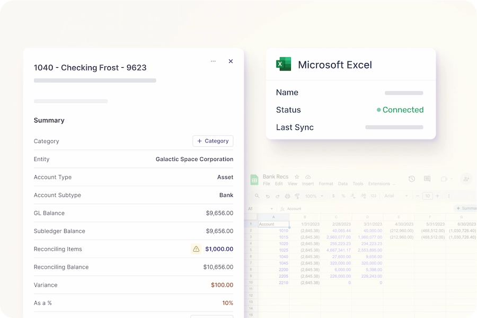Click the Connected status text
This screenshot has width=477, height=318.
tap(403, 110)
